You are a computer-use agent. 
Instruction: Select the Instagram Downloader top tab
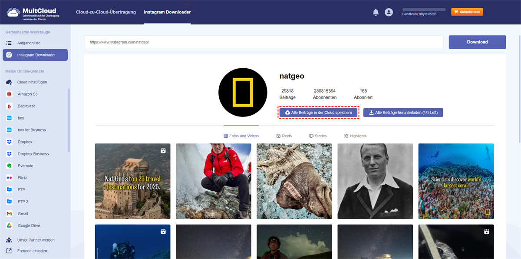(x=167, y=12)
